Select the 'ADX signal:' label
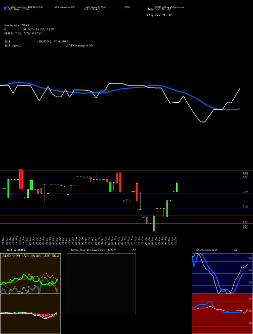The image size is (253, 334). (x=13, y=46)
